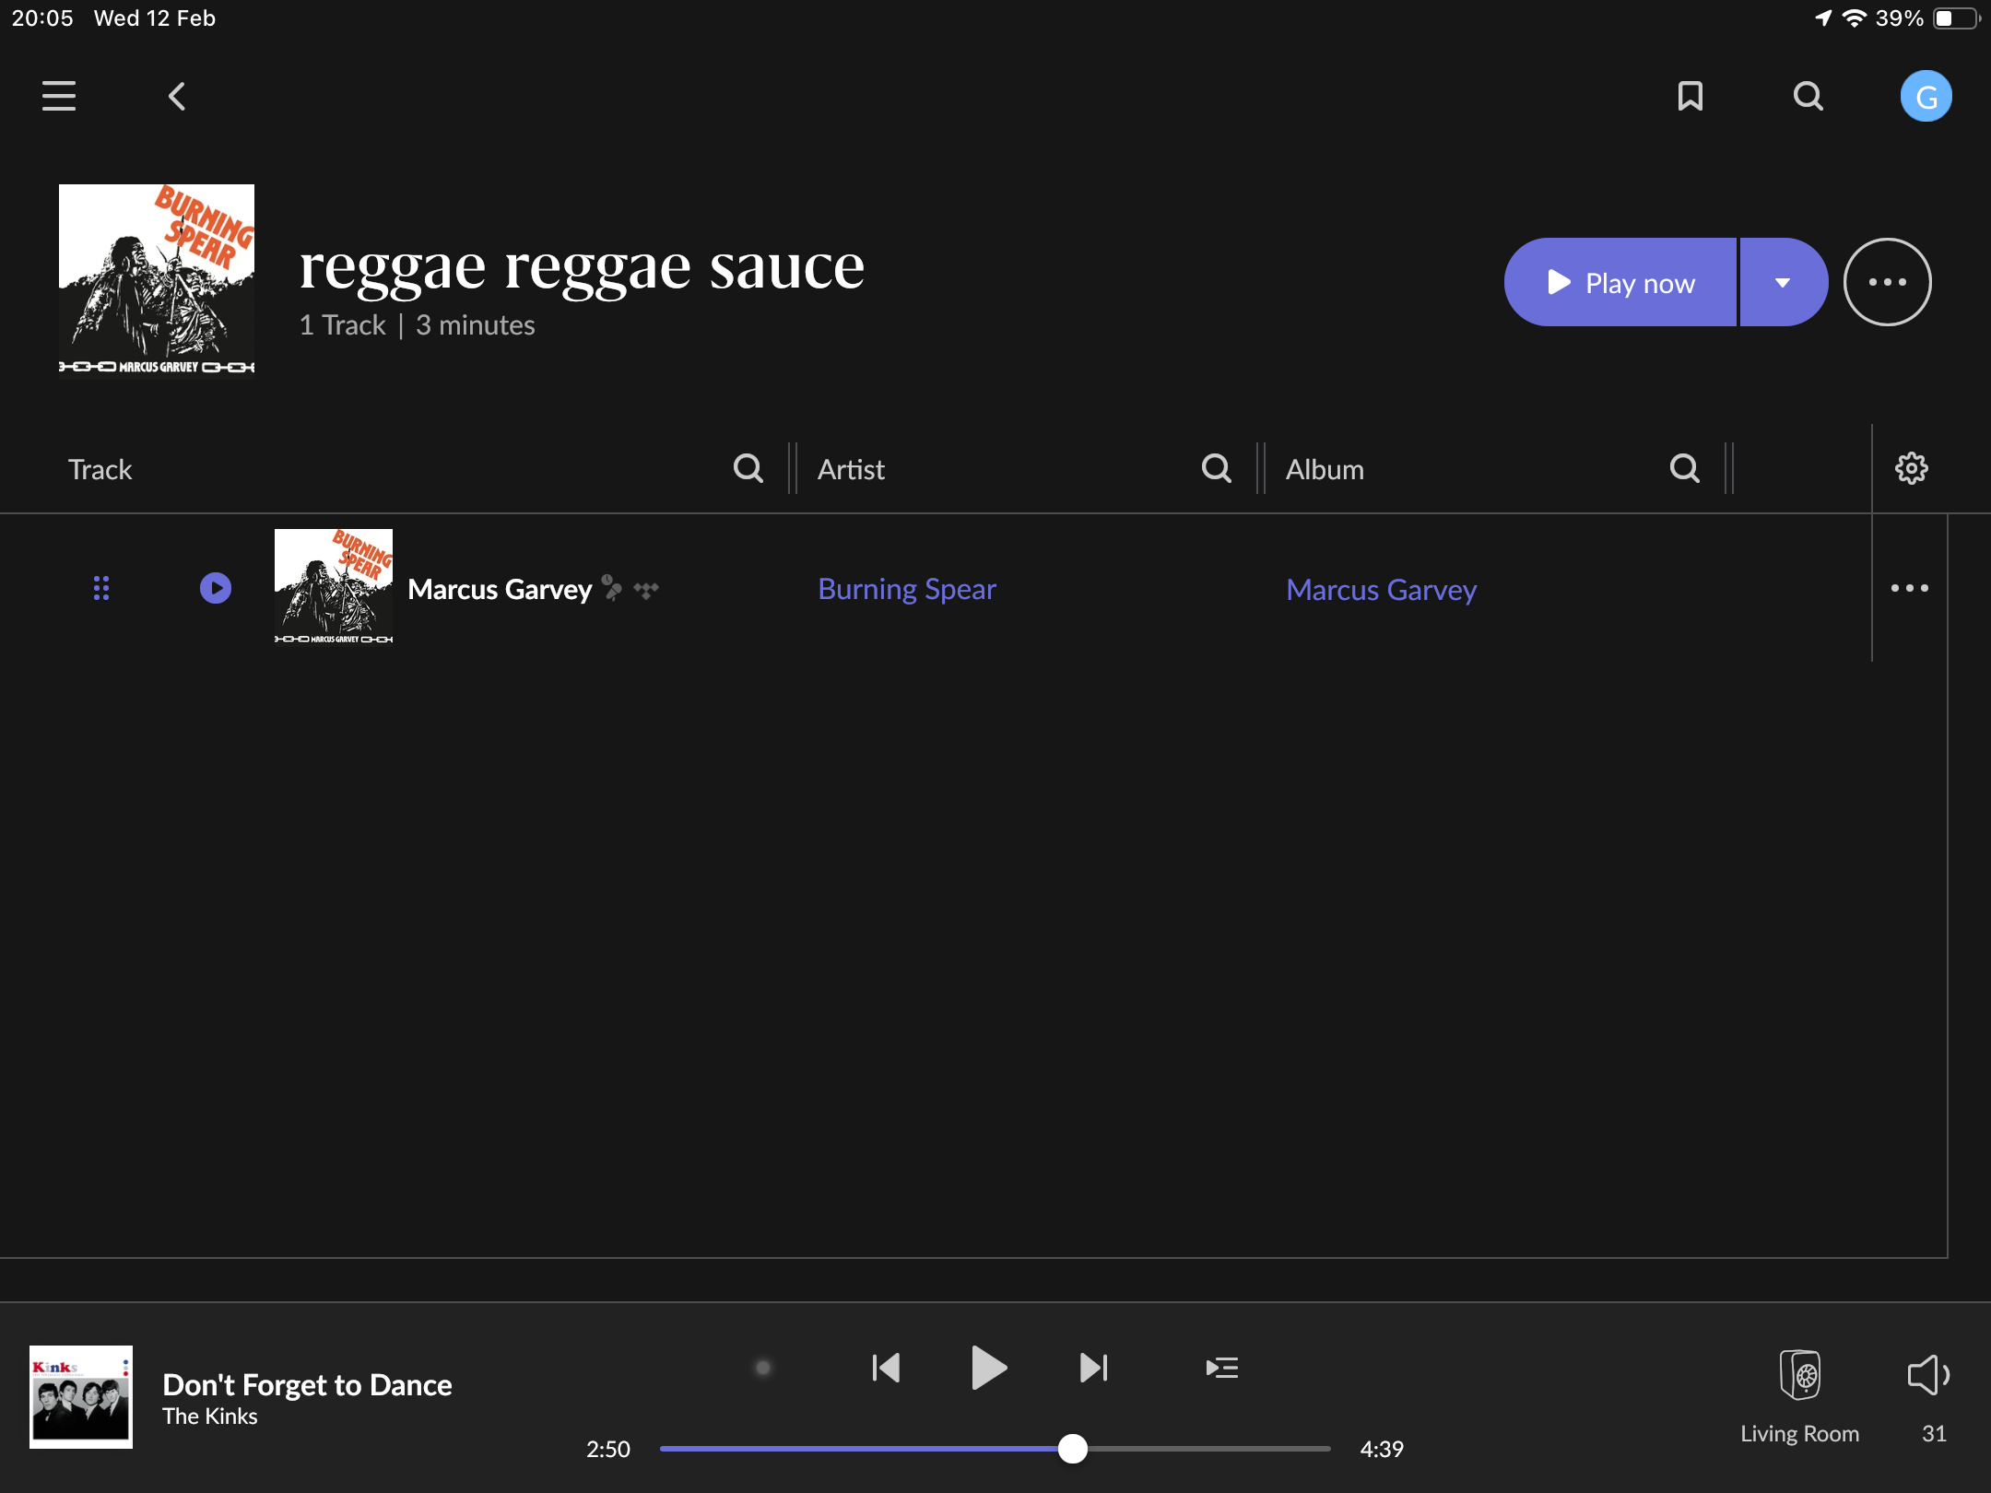Open the Marcus Garvey track row album thumbnail
Screen dimensions: 1991x1493
[x=334, y=587]
